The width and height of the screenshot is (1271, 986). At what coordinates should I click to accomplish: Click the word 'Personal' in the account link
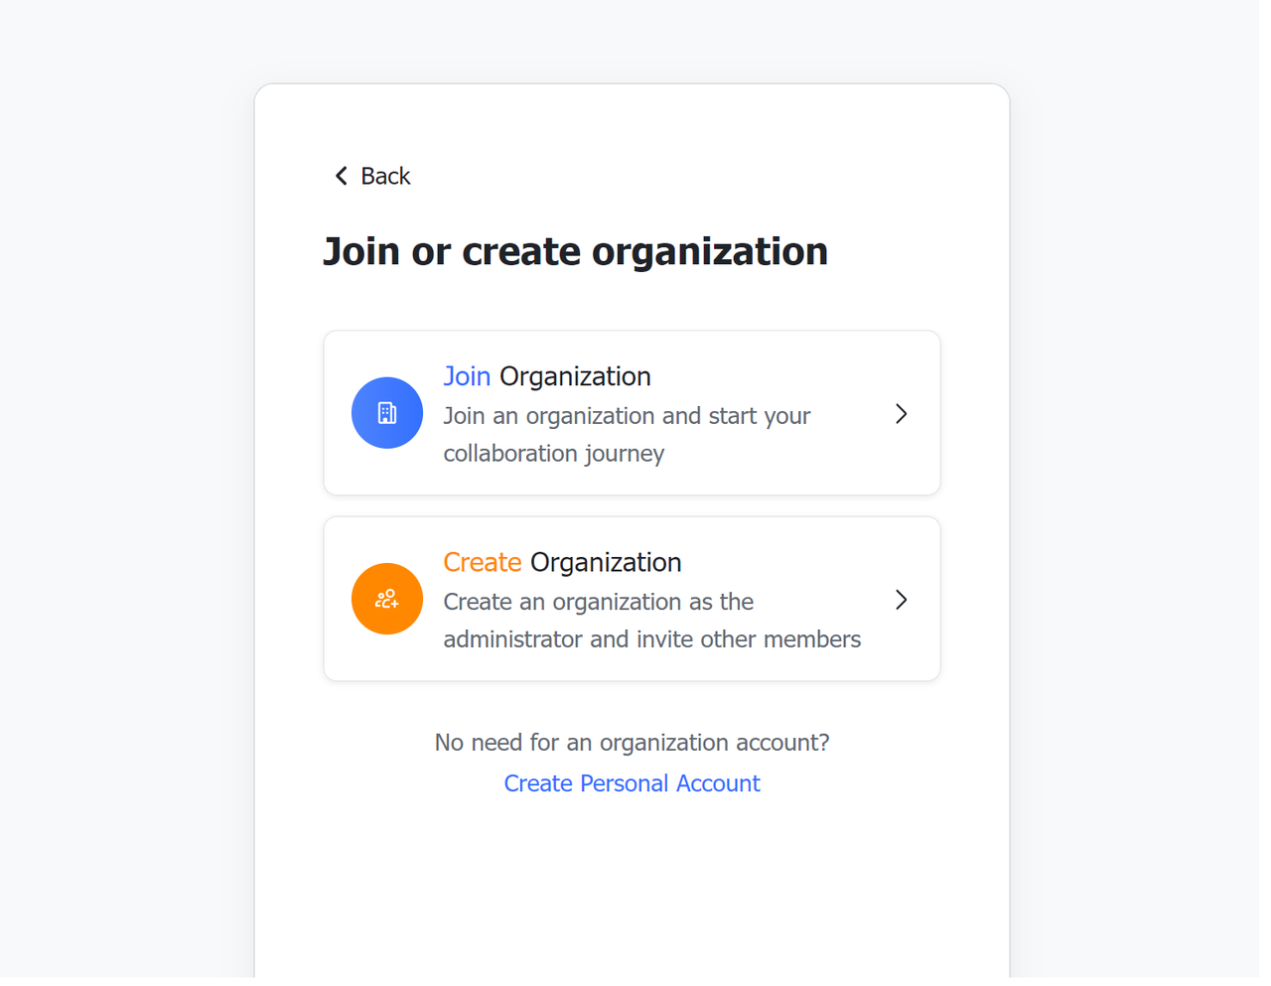pyautogui.click(x=624, y=783)
